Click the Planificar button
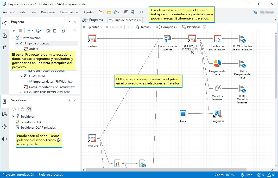 tap(191, 27)
